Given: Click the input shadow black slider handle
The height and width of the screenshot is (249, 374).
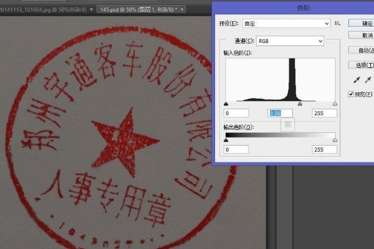Looking at the screenshot, I should click(226, 104).
